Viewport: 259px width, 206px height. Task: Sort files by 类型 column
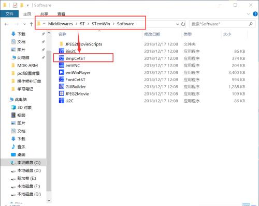pyautogui.click(x=188, y=34)
